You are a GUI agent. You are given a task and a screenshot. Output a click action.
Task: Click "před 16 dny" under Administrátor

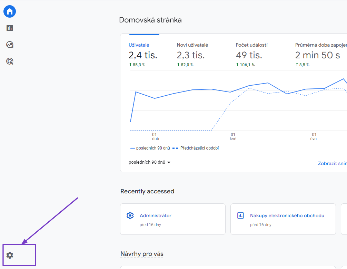click(150, 225)
